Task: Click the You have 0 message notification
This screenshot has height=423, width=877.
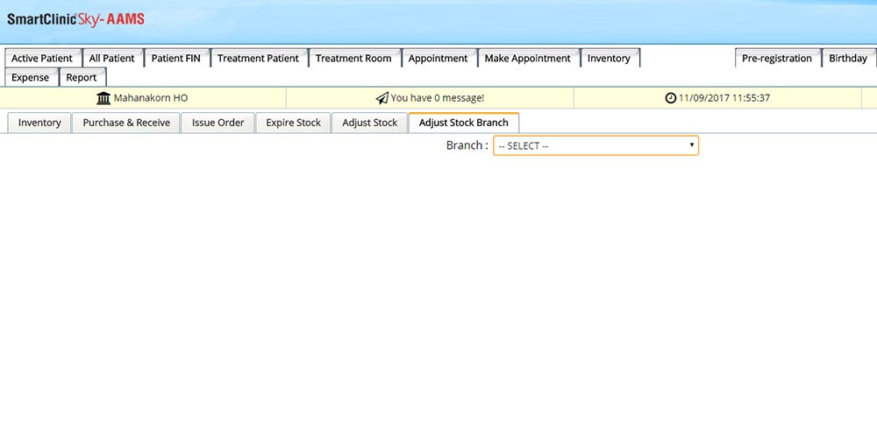Action: click(x=437, y=98)
